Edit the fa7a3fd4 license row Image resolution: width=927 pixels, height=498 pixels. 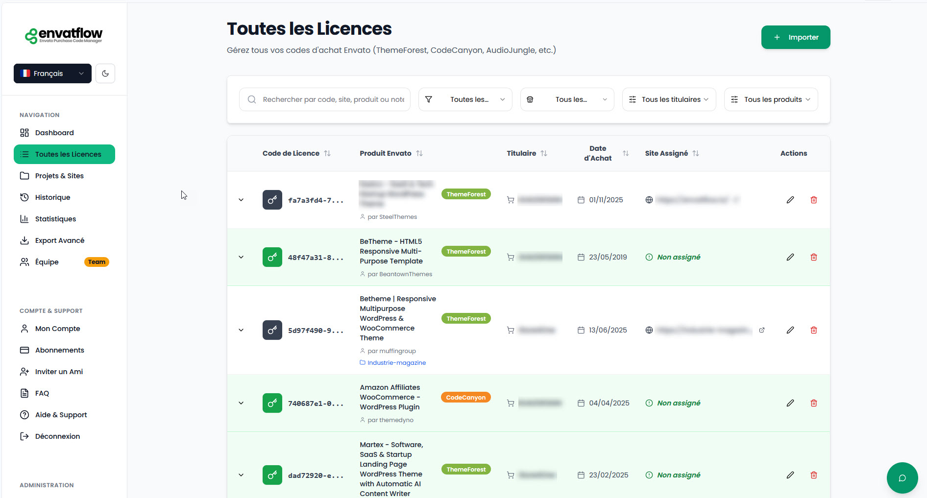(790, 200)
